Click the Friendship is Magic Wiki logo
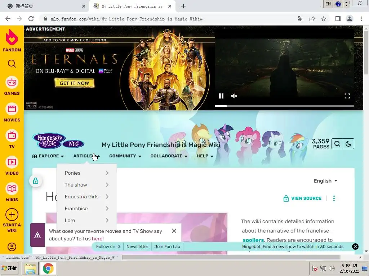 [58, 141]
